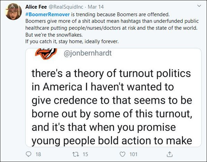Click the like count 101
Viewport: 207px width, 162px height.
click(x=133, y=155)
